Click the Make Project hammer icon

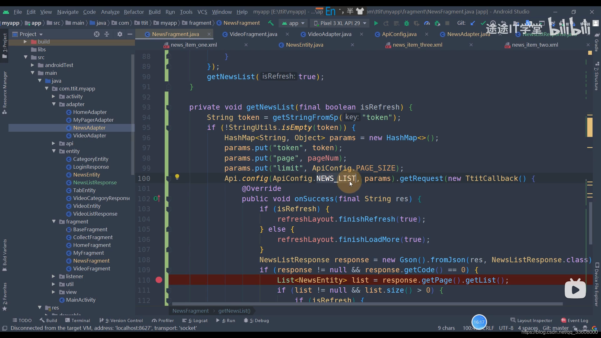click(x=271, y=23)
